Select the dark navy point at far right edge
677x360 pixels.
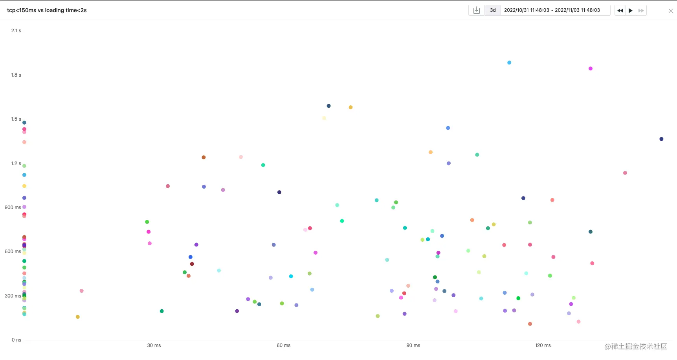click(661, 139)
